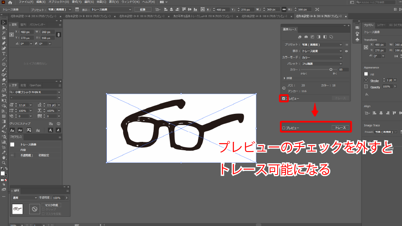Click the Home icon in menu bar
Screen dimensions: 402x226
click(10, 3)
